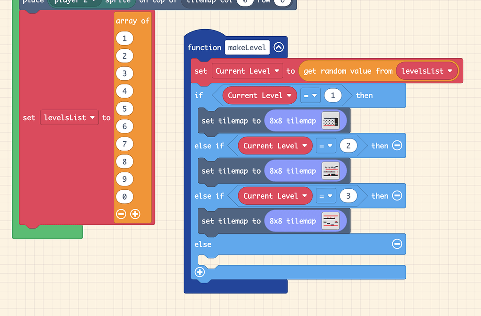Remove the 'Current Level = 3' branch with its minus icon

(x=397, y=196)
